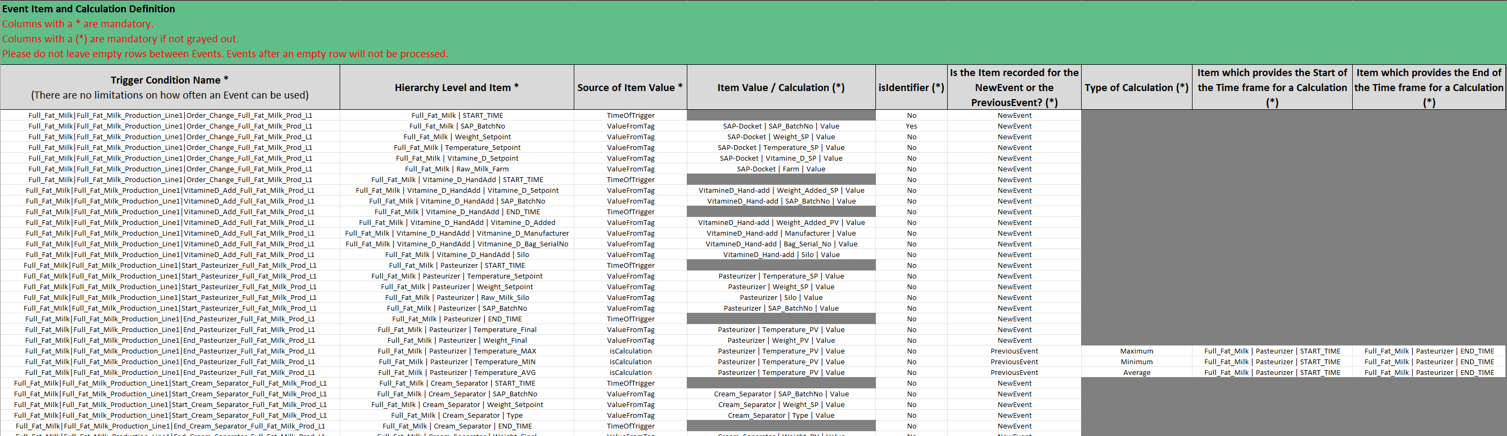
Task: Select the Vitmanine_D_Bag_SerialNo hierarchy cell
Action: point(456,244)
